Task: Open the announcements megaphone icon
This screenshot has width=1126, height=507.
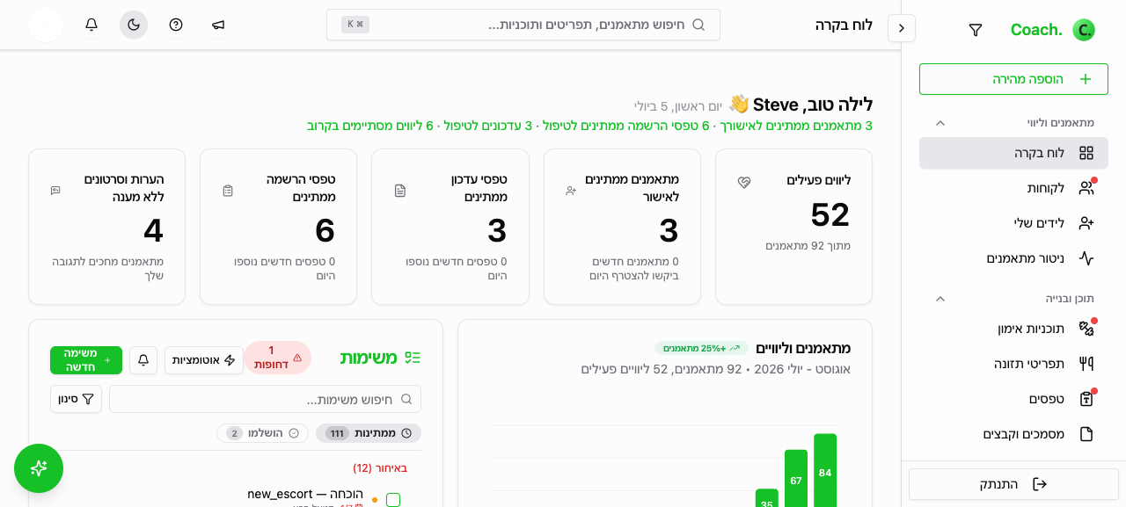Action: pyautogui.click(x=218, y=25)
